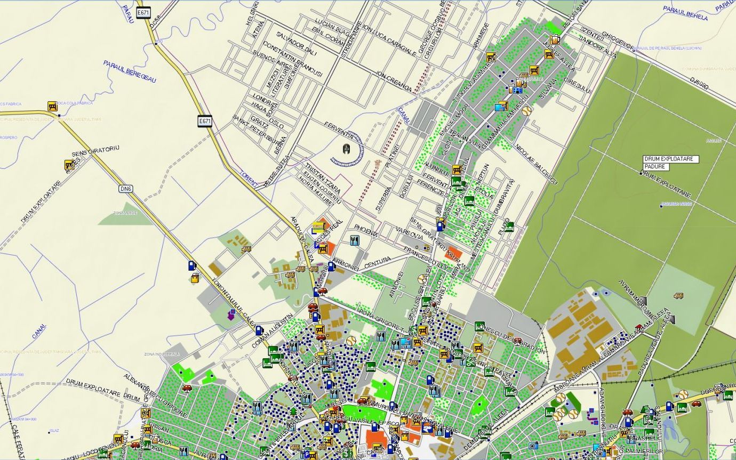This screenshot has width=736, height=460.
Task: Click the beer mug icon near Petofi Sandor street
Action: click(x=555, y=39)
